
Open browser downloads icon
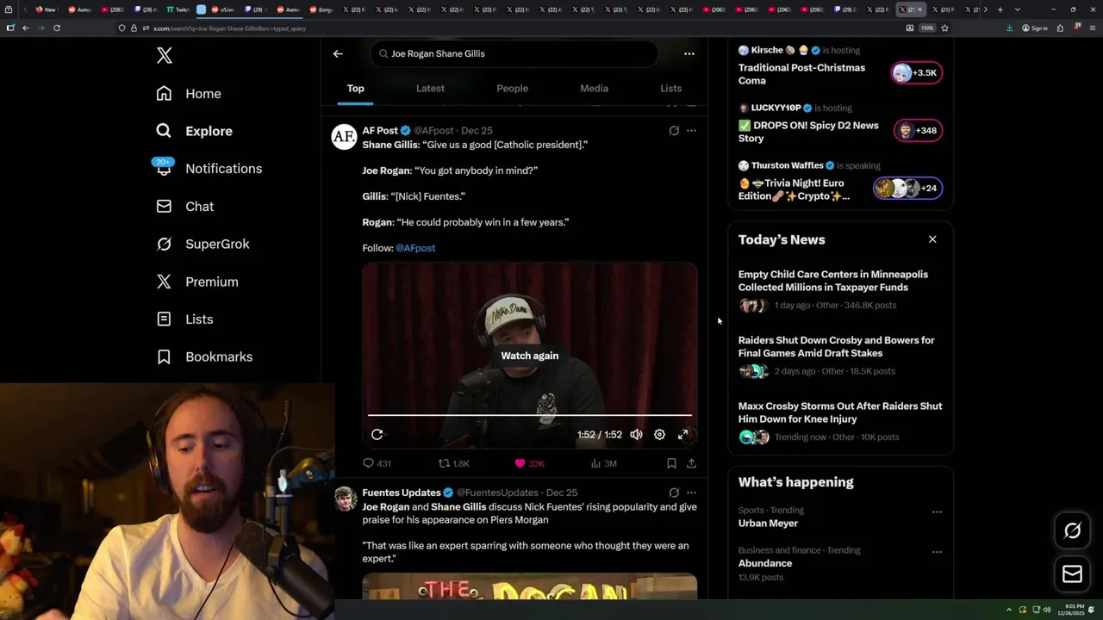1009,28
